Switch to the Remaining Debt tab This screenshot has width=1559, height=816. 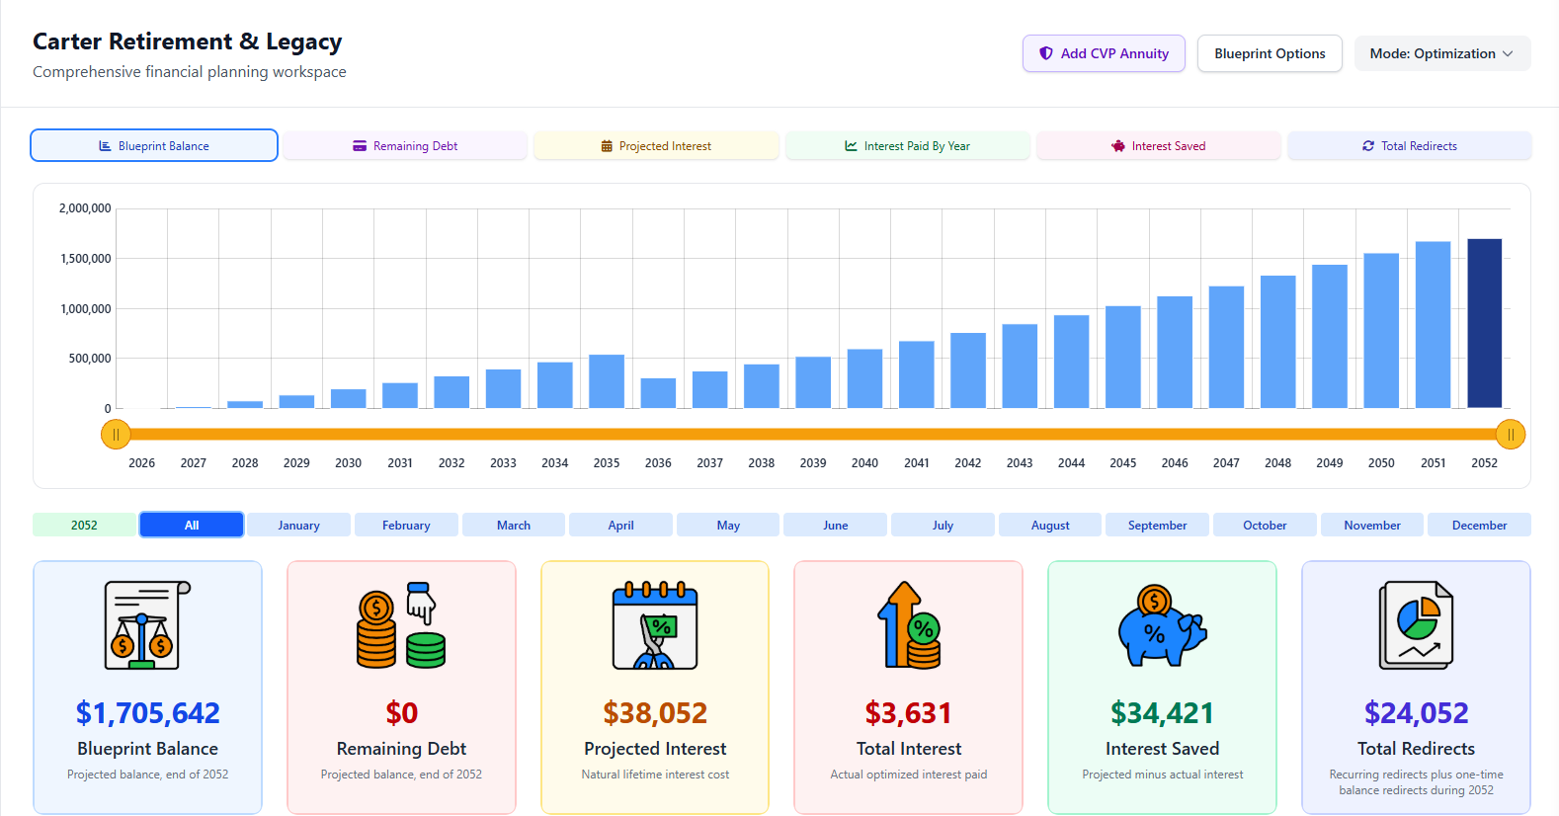(405, 145)
